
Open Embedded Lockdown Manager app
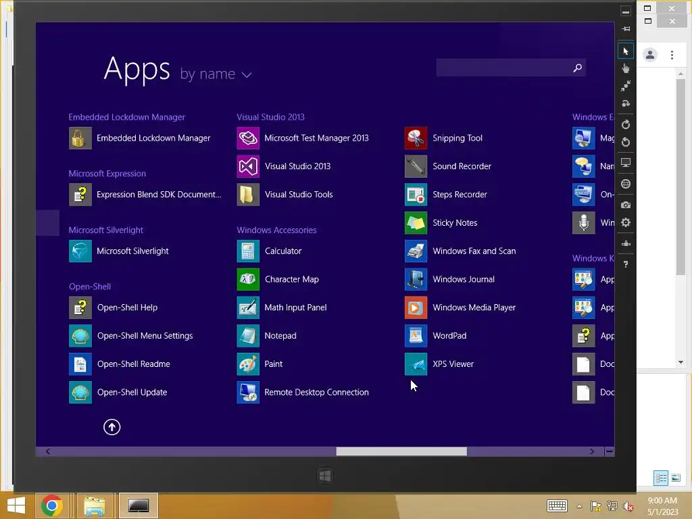tap(140, 138)
